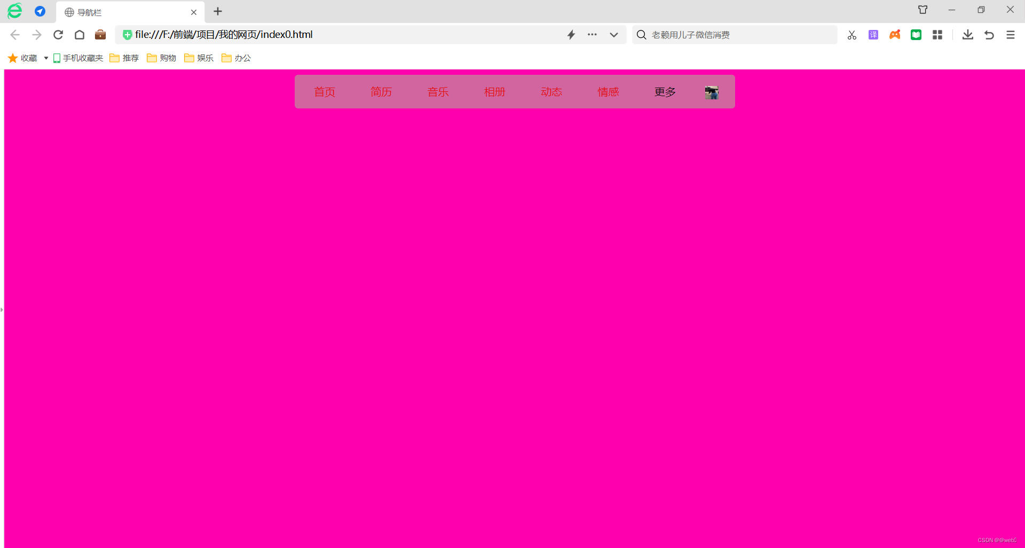Open the app grid panel
This screenshot has height=548, width=1025.
pos(938,35)
